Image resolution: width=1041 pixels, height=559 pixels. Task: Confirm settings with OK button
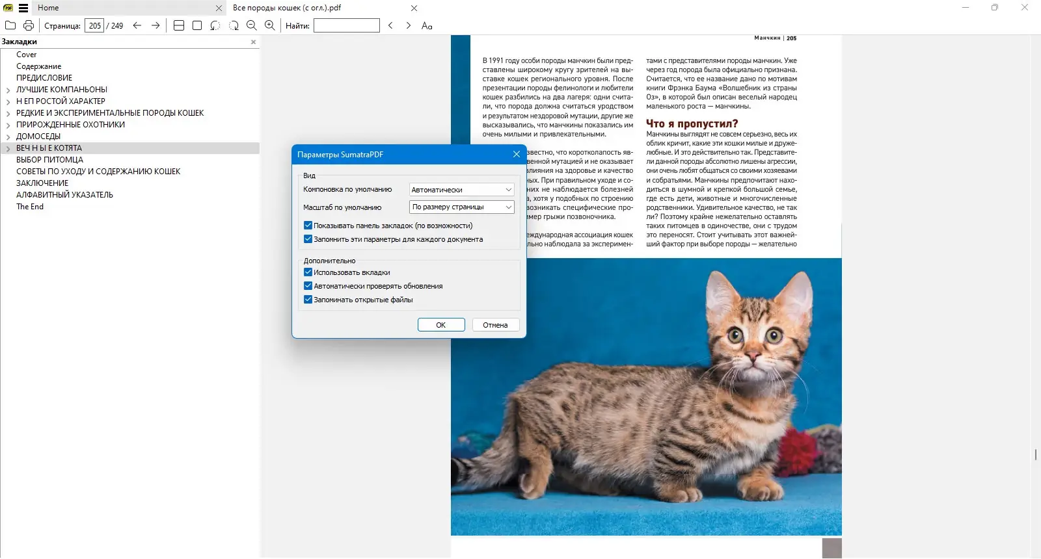coord(441,325)
